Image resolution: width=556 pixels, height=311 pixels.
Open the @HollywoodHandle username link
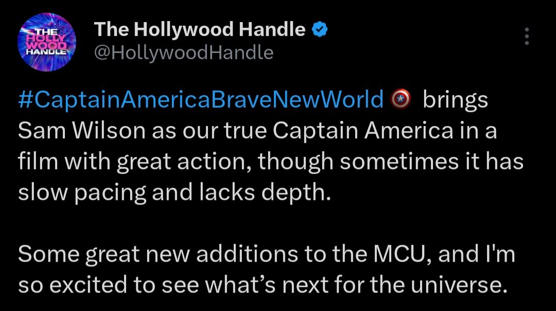(183, 53)
